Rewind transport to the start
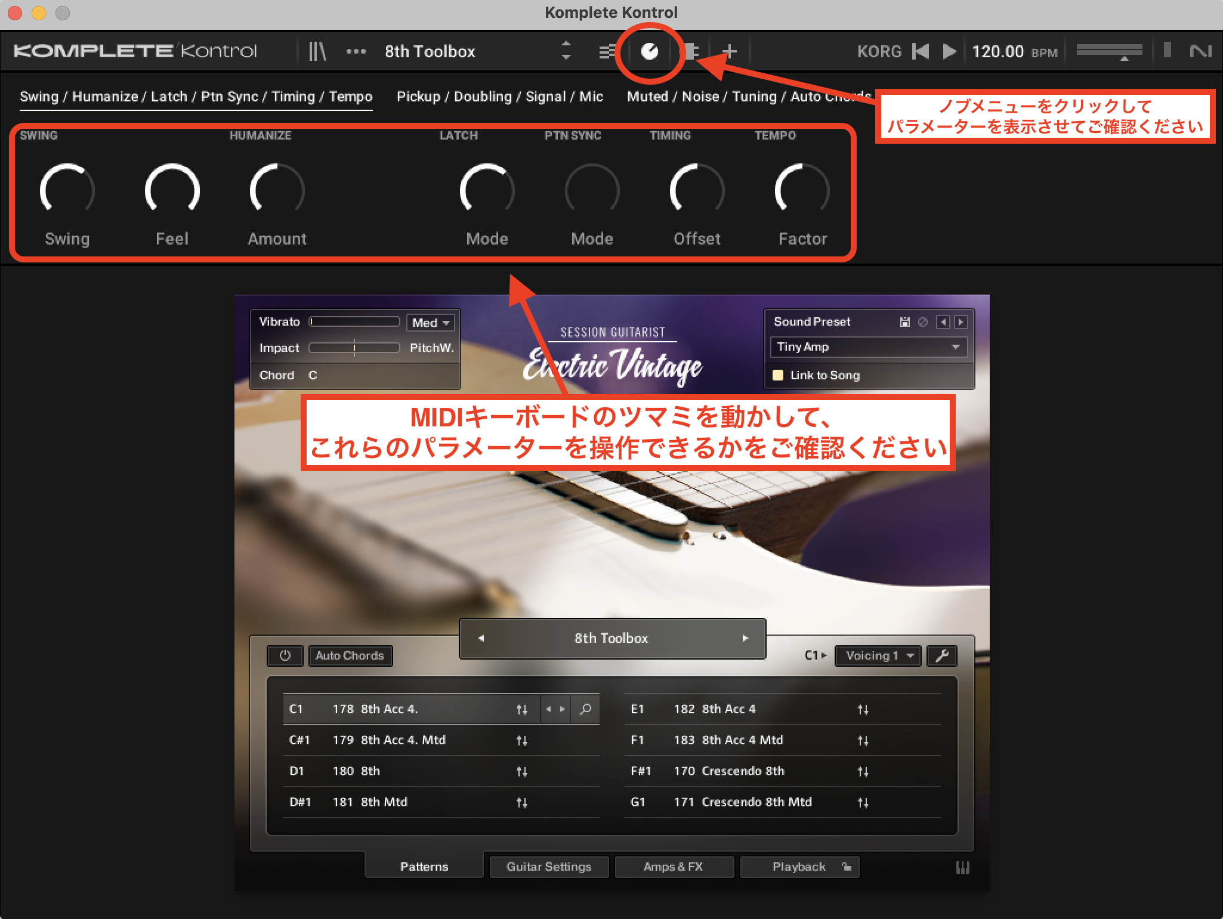 [921, 51]
